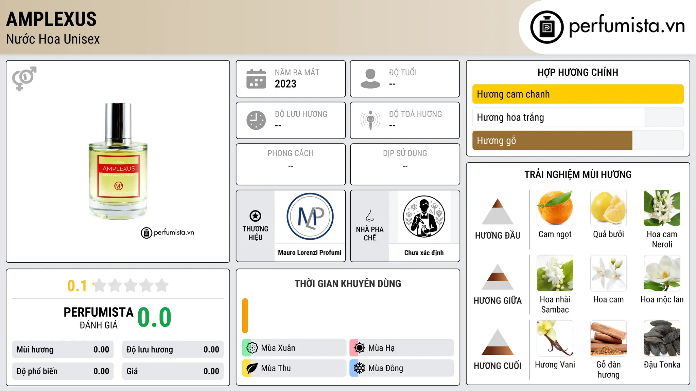Screen dimensions: 696x391
Task: Open the Hoa mộc lan magnolia note image
Action: [x=662, y=273]
